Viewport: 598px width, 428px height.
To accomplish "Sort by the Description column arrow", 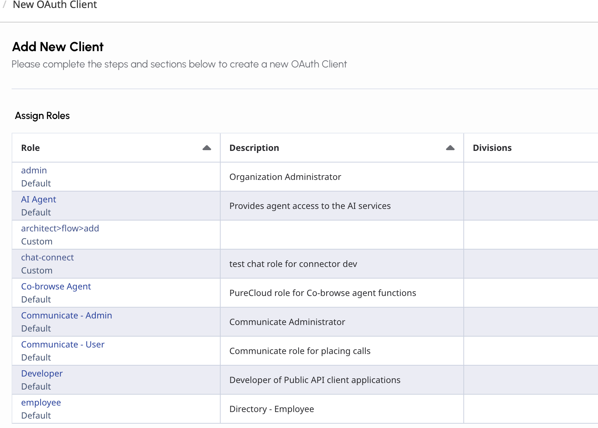I will (450, 148).
